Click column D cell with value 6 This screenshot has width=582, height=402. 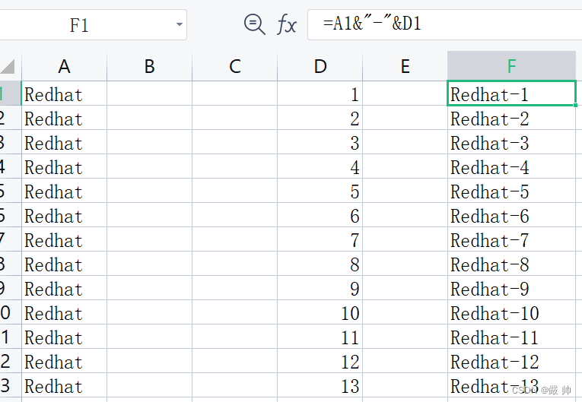coord(320,215)
